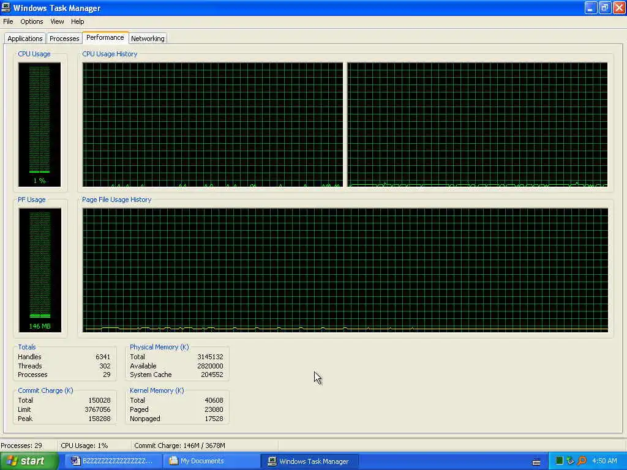Click the Task Manager title bar icon
The height and width of the screenshot is (470, 627).
click(6, 7)
